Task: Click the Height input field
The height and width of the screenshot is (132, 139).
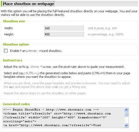Action: click(64, 34)
